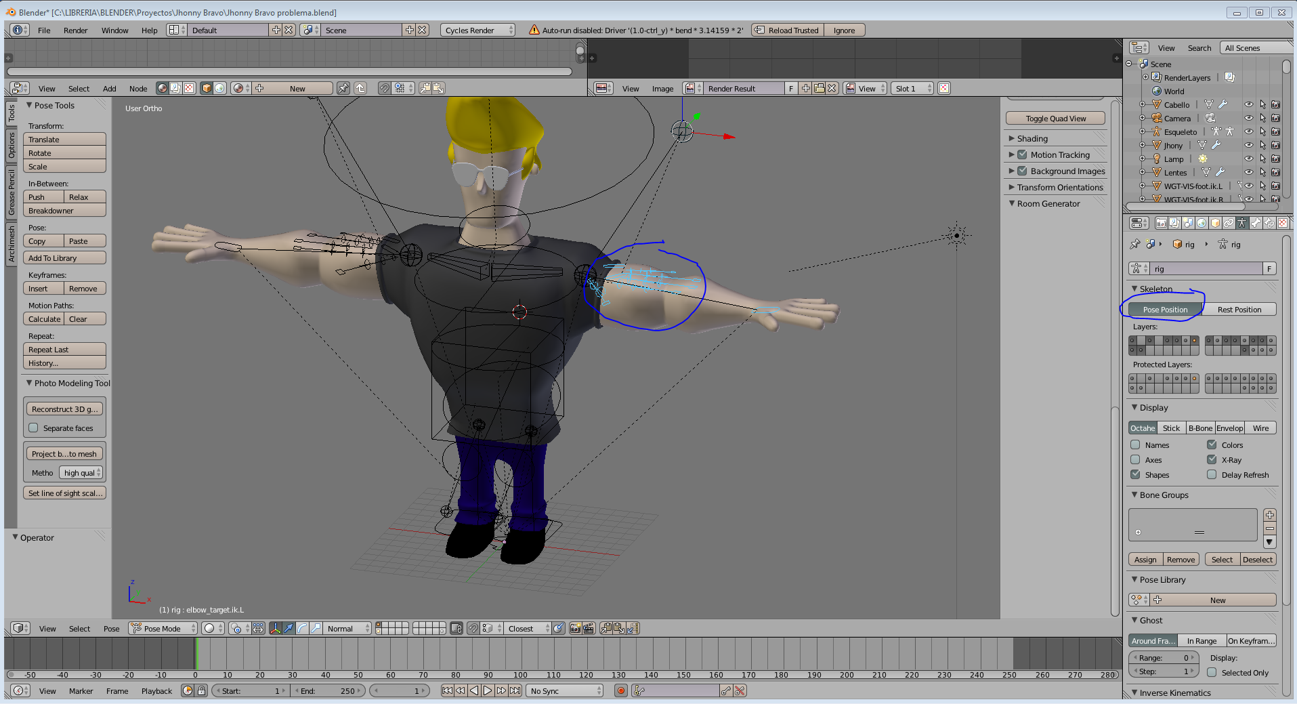1297x704 pixels.
Task: Click the jump to end frame button
Action: click(x=515, y=690)
